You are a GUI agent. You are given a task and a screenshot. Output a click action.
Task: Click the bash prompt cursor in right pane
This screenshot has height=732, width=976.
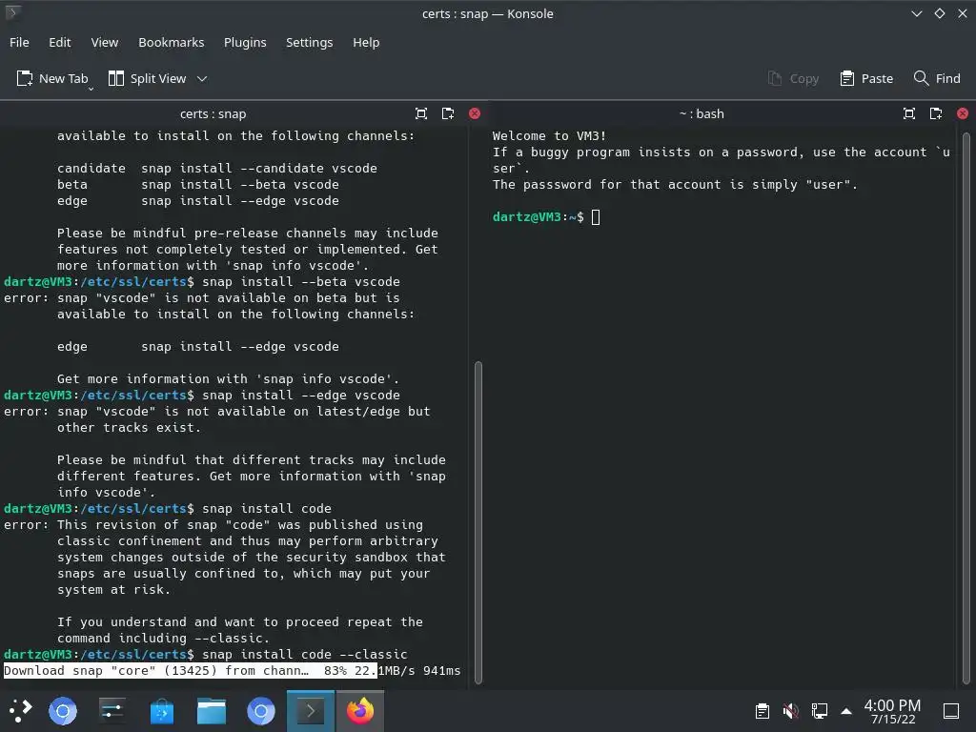pos(596,216)
